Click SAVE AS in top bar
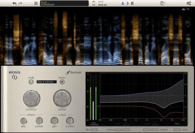 pos(102,5)
